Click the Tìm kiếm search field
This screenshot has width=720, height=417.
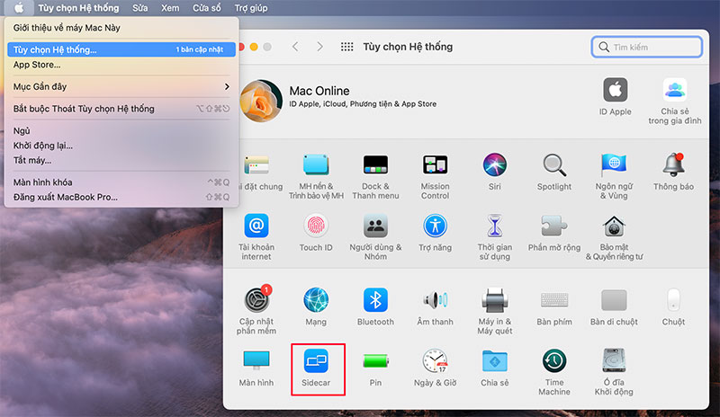pos(647,47)
